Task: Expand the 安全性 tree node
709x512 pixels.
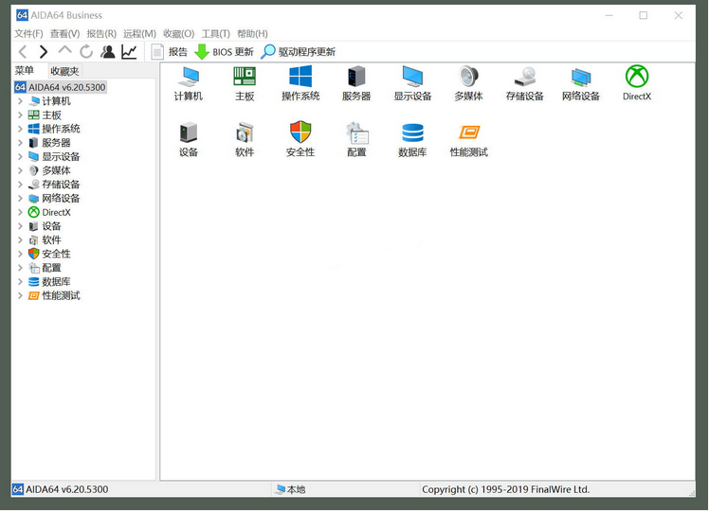Action: click(20, 254)
